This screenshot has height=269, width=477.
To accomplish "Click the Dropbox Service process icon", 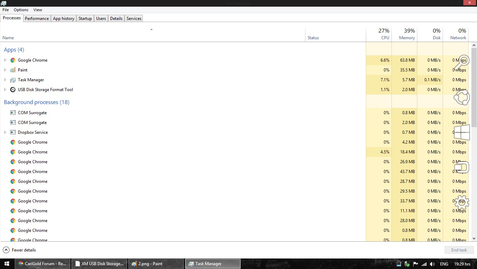I will coord(13,132).
